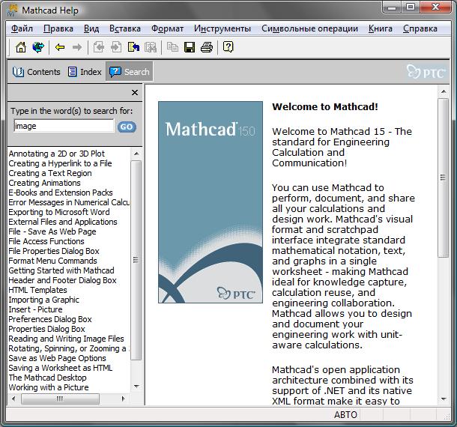The width and height of the screenshot is (457, 427).
Task: Click the previous section toolbar icon
Action: click(98, 47)
